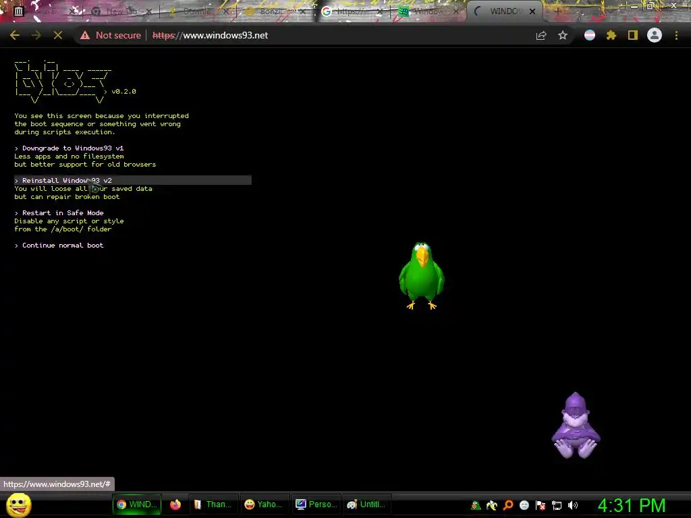Open the volume speaker tray icon
Viewport: 691px width, 518px height.
tap(573, 505)
